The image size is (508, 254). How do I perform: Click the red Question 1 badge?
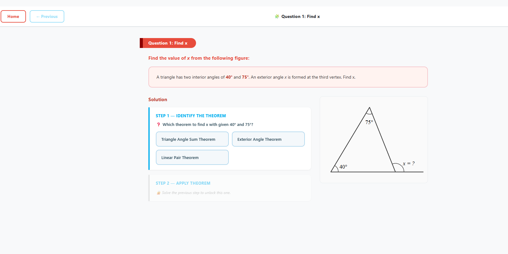[168, 43]
